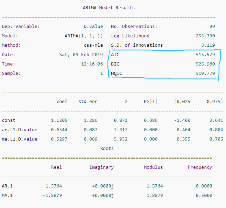This screenshot has width=226, height=208.
Task: Select the const row label
Action: (9, 120)
